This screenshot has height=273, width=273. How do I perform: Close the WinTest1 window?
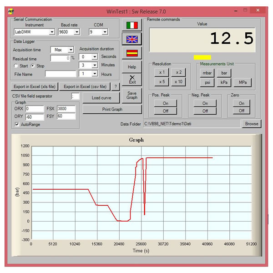258,10
